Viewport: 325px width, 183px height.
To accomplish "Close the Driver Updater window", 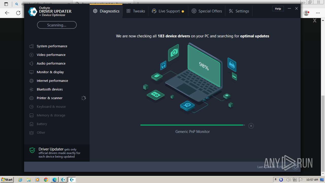I will pos(297,9).
